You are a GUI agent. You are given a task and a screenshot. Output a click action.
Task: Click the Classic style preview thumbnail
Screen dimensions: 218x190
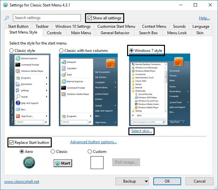(x=30, y=90)
